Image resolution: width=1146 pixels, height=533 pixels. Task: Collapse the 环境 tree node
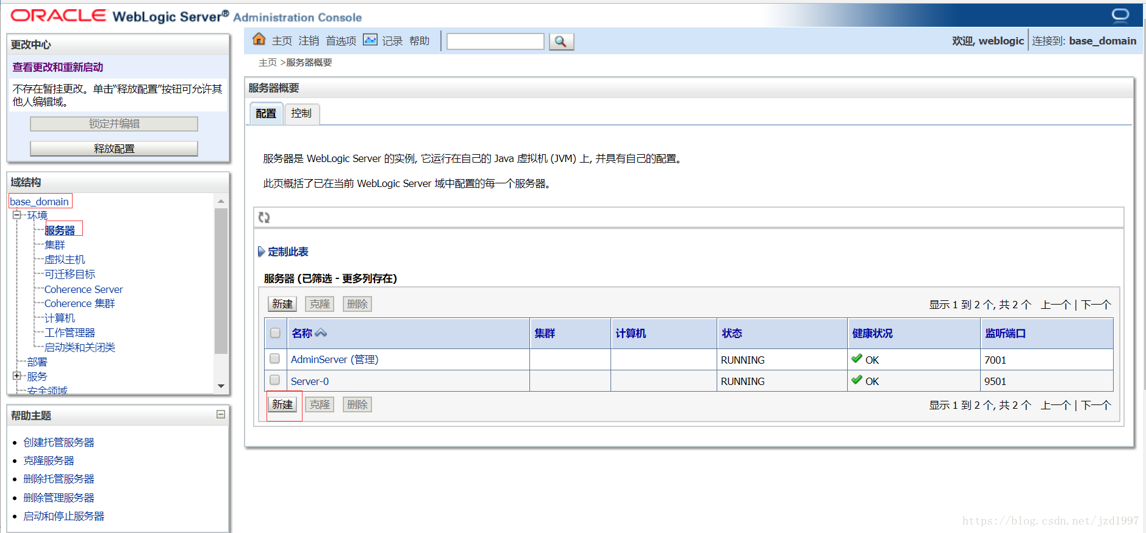pos(17,214)
